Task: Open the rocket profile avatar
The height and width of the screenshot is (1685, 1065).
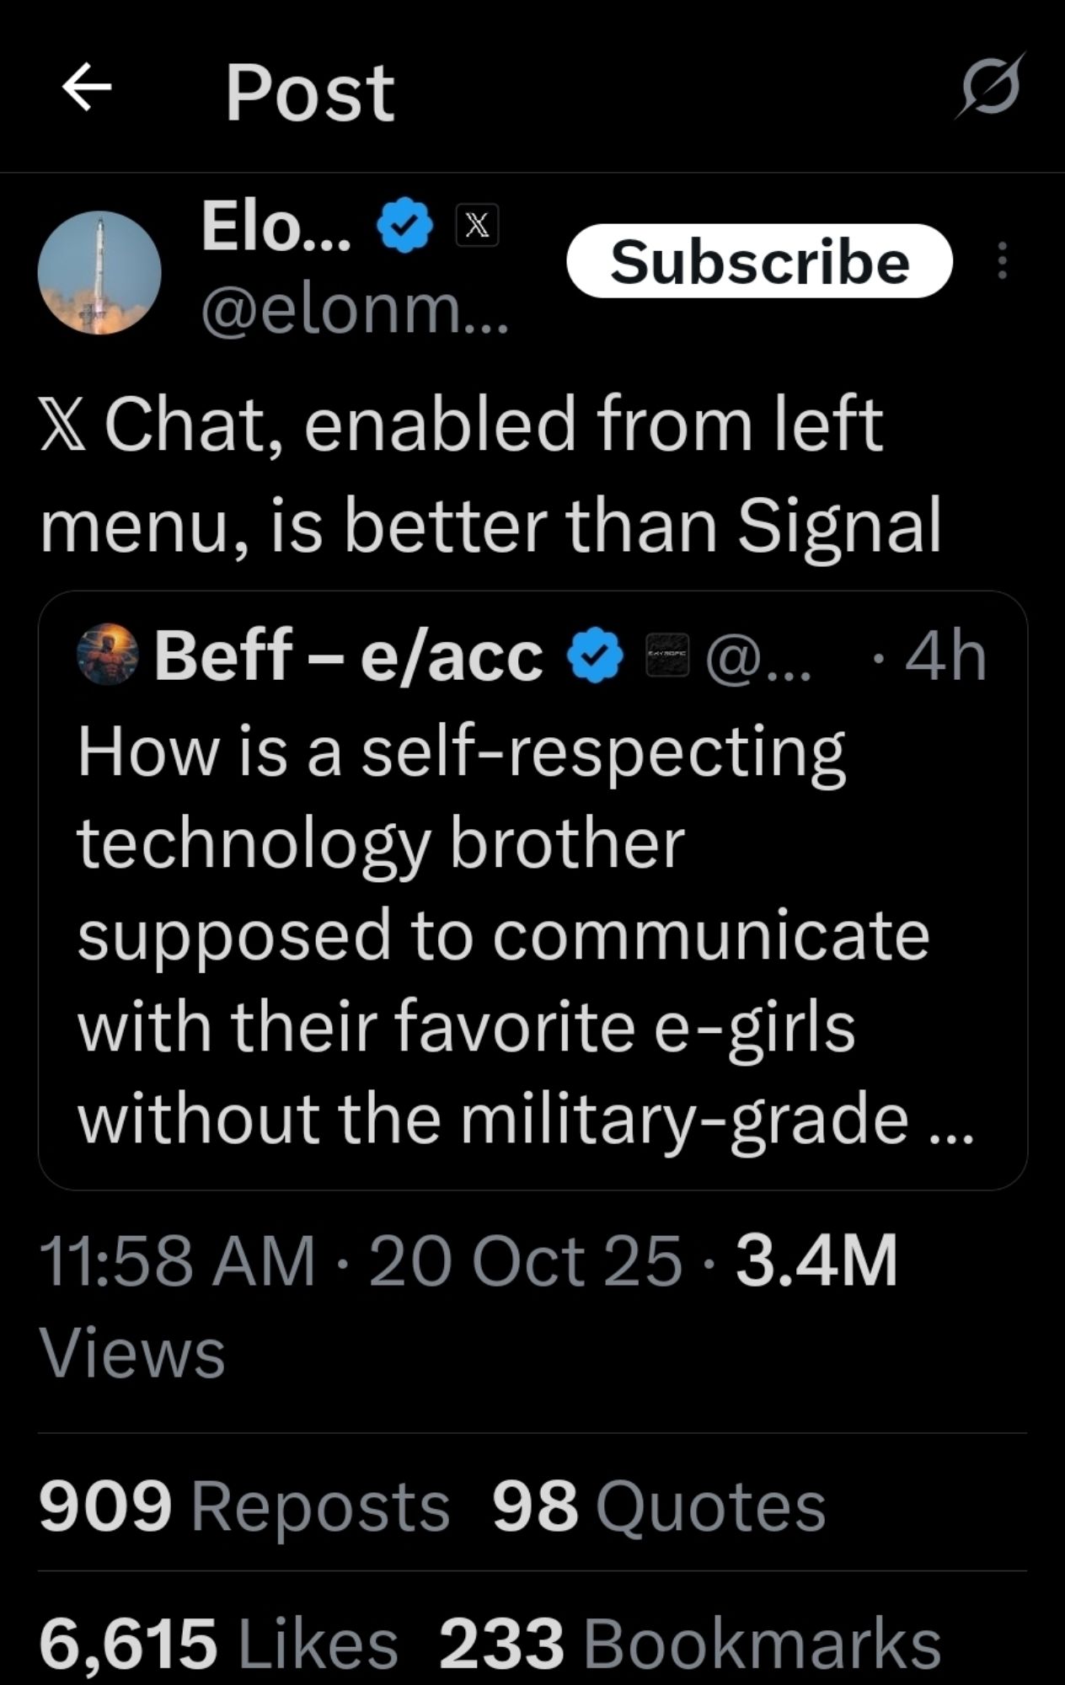Action: coord(99,272)
